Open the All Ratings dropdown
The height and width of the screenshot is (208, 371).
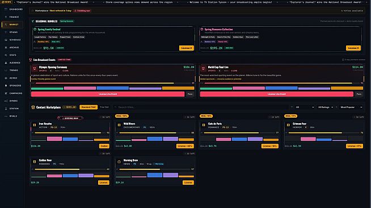point(326,107)
